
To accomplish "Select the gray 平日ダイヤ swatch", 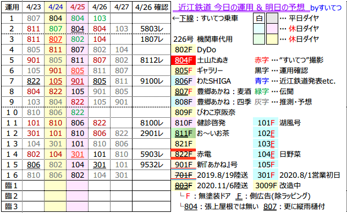I will tap(272, 18).
